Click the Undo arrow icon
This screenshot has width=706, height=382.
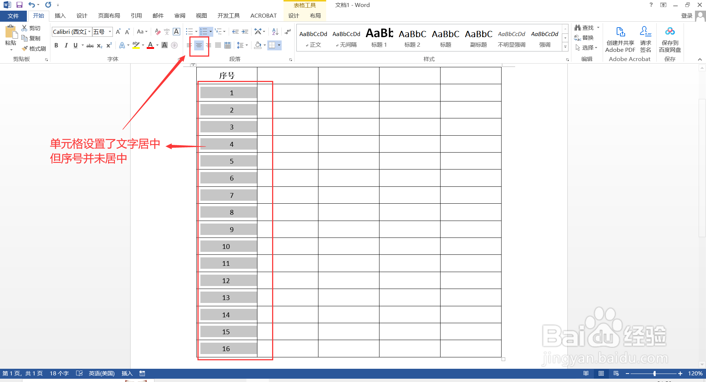32,5
